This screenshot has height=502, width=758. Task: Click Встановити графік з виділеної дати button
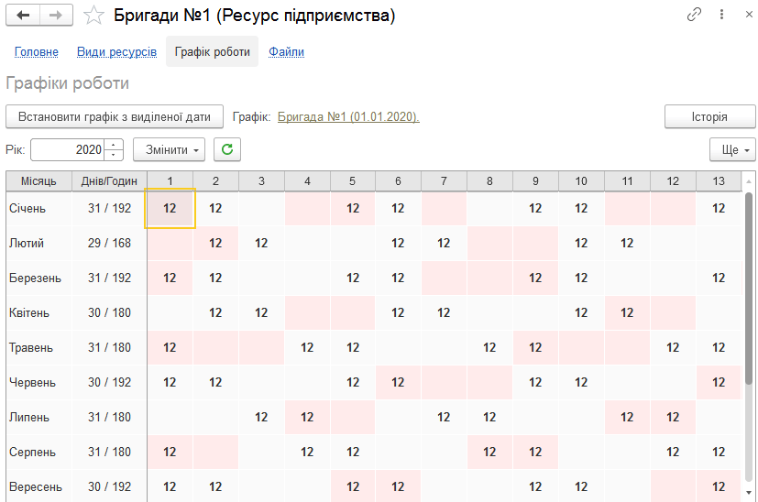[115, 116]
